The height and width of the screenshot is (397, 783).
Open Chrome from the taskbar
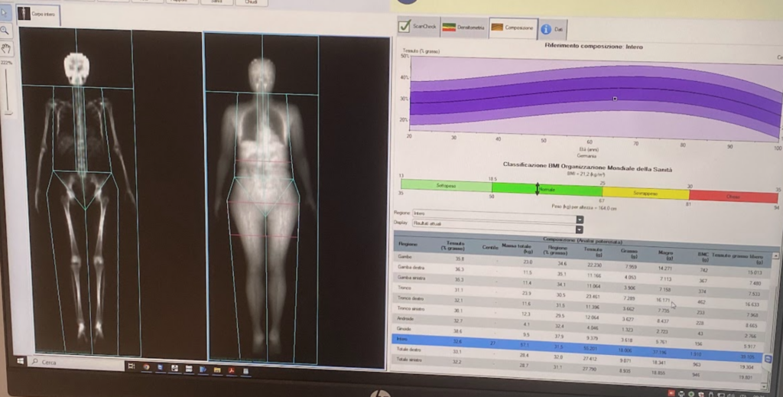pyautogui.click(x=146, y=367)
